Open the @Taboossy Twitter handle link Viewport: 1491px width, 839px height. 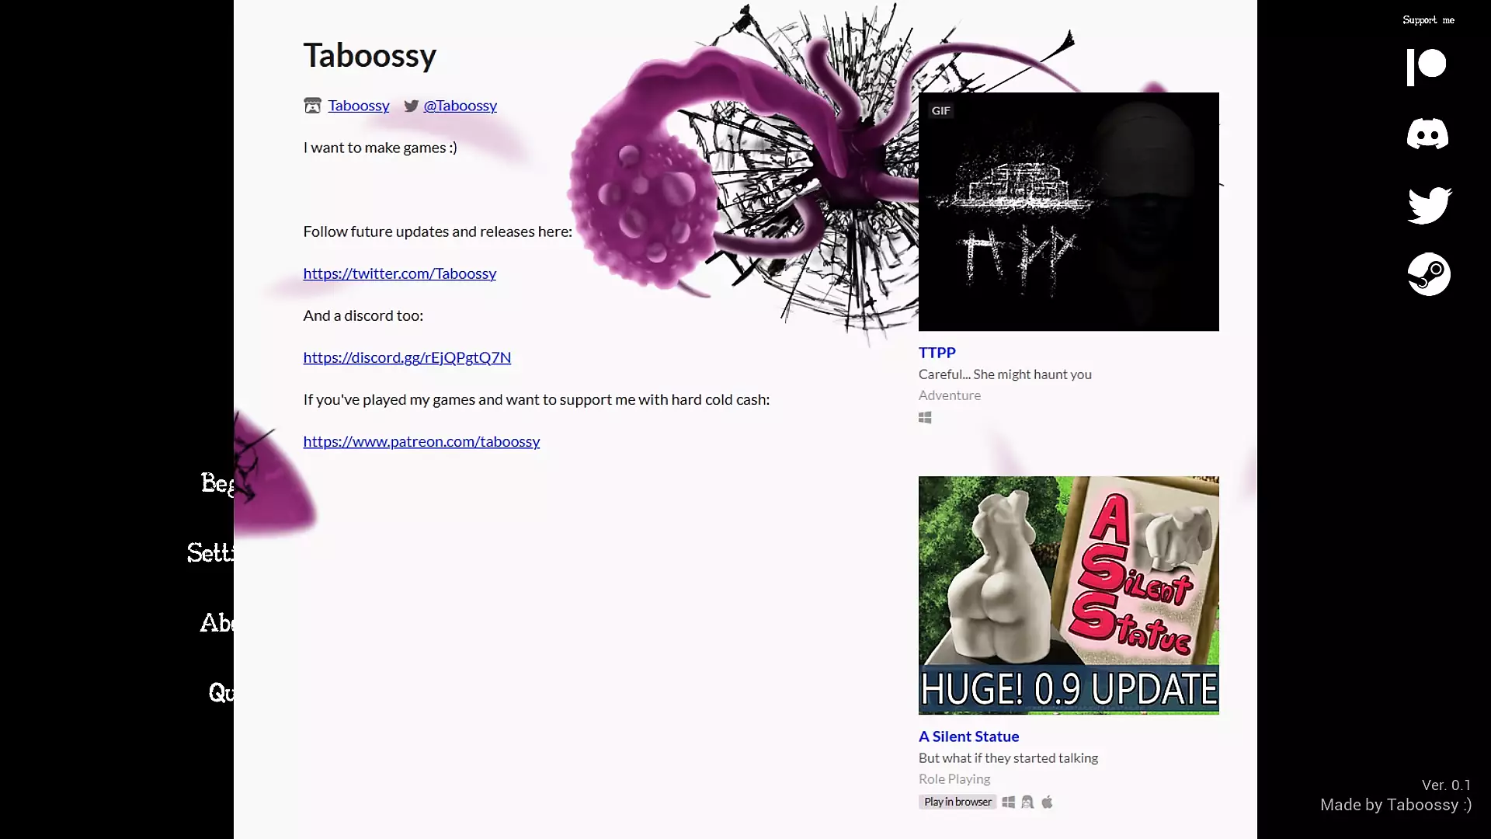[460, 106]
